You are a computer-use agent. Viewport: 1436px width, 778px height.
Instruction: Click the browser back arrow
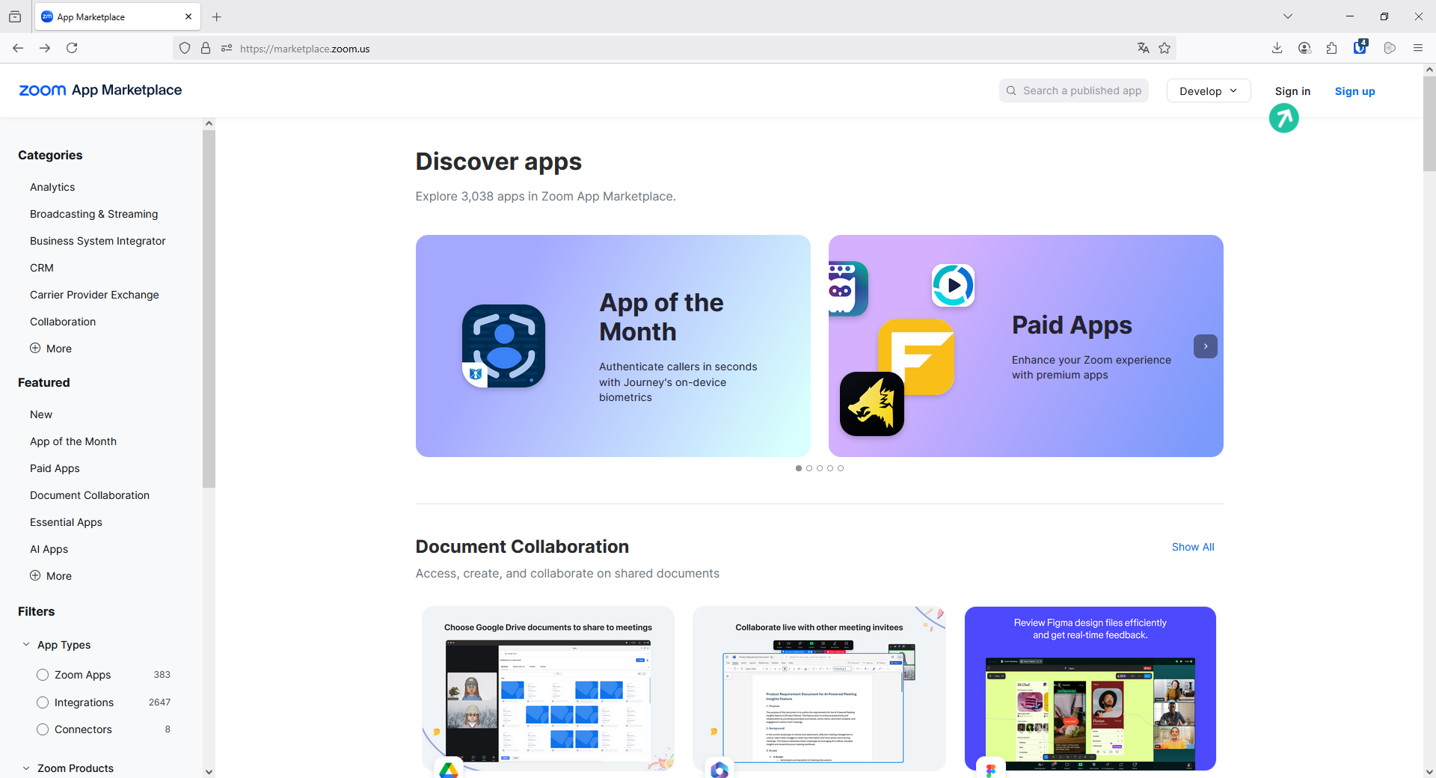18,48
